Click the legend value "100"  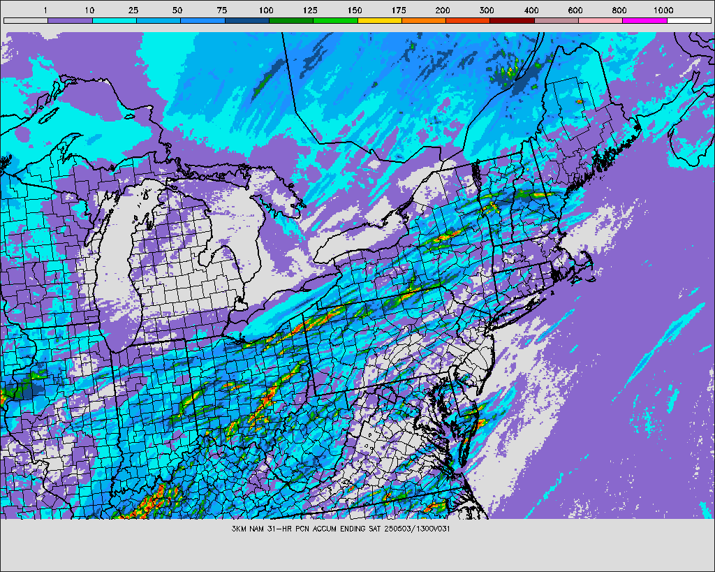[x=266, y=10]
